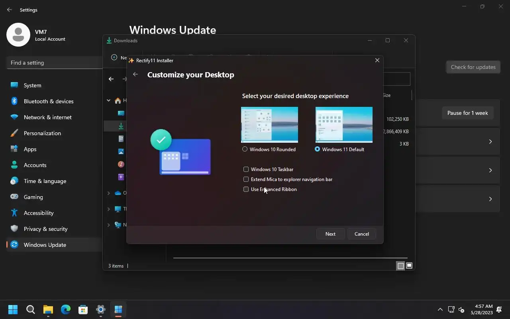Go back in Settings window
Image resolution: width=510 pixels, height=319 pixels.
(x=10, y=10)
